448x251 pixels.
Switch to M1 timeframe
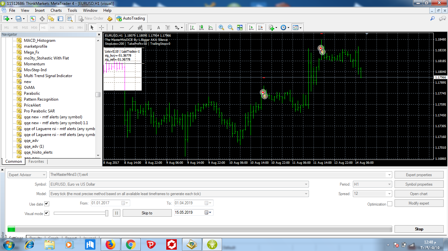(7, 28)
